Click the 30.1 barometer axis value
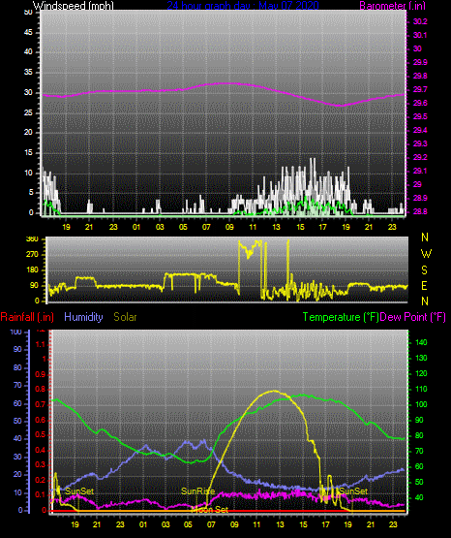This screenshot has width=451, height=538. click(420, 35)
